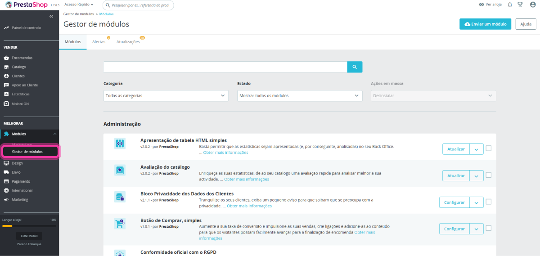
Task: Click Configurar for Bloco Privacidade dos Dados
Action: [454, 202]
